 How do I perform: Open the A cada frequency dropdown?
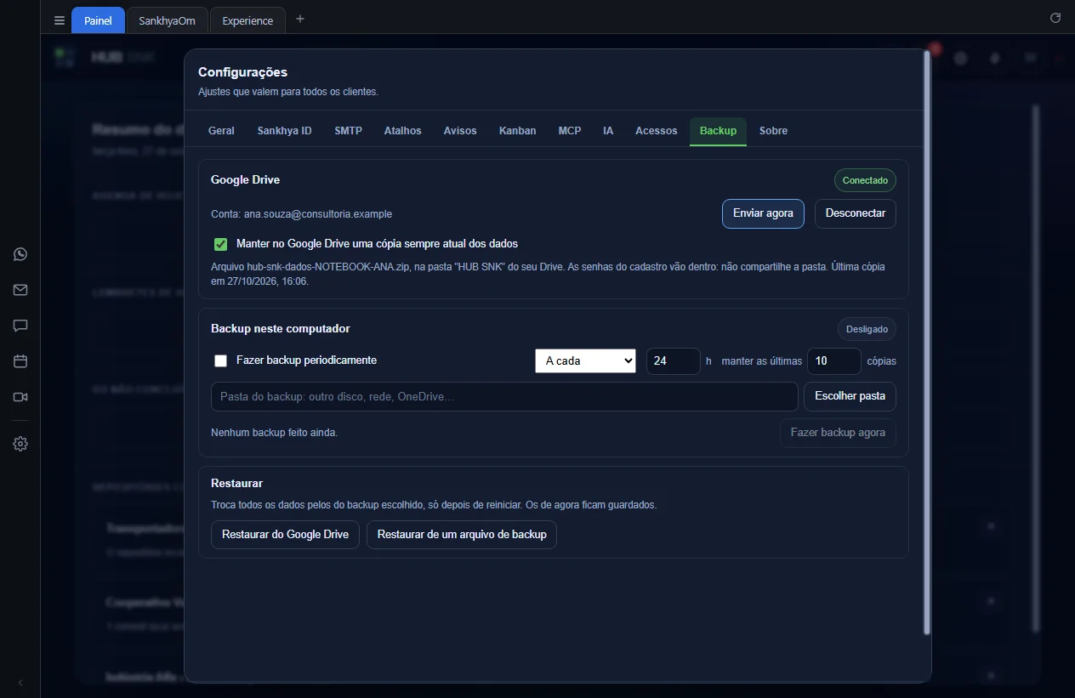[x=585, y=360]
